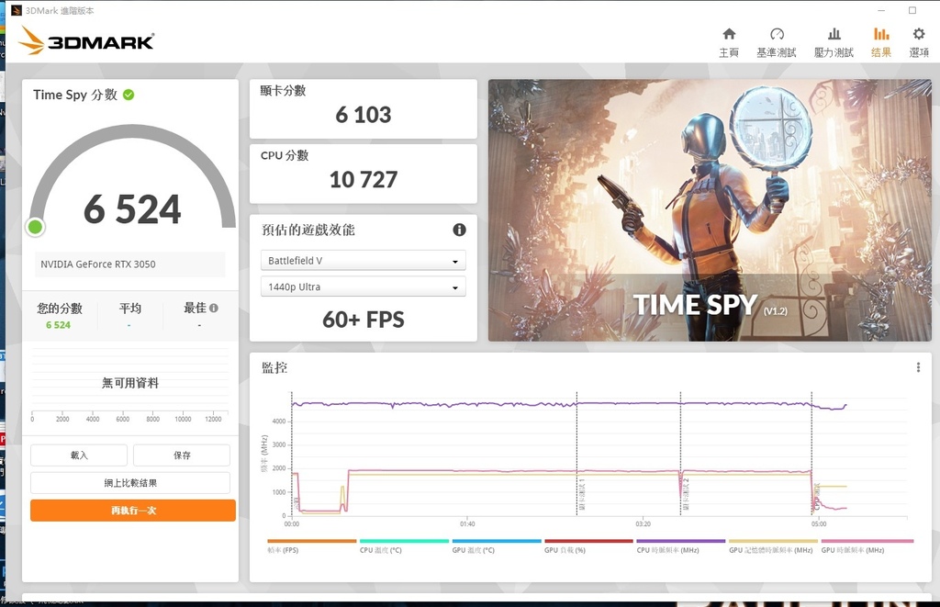
Task: Click the 01:40 time label on chart
Action: 467,523
